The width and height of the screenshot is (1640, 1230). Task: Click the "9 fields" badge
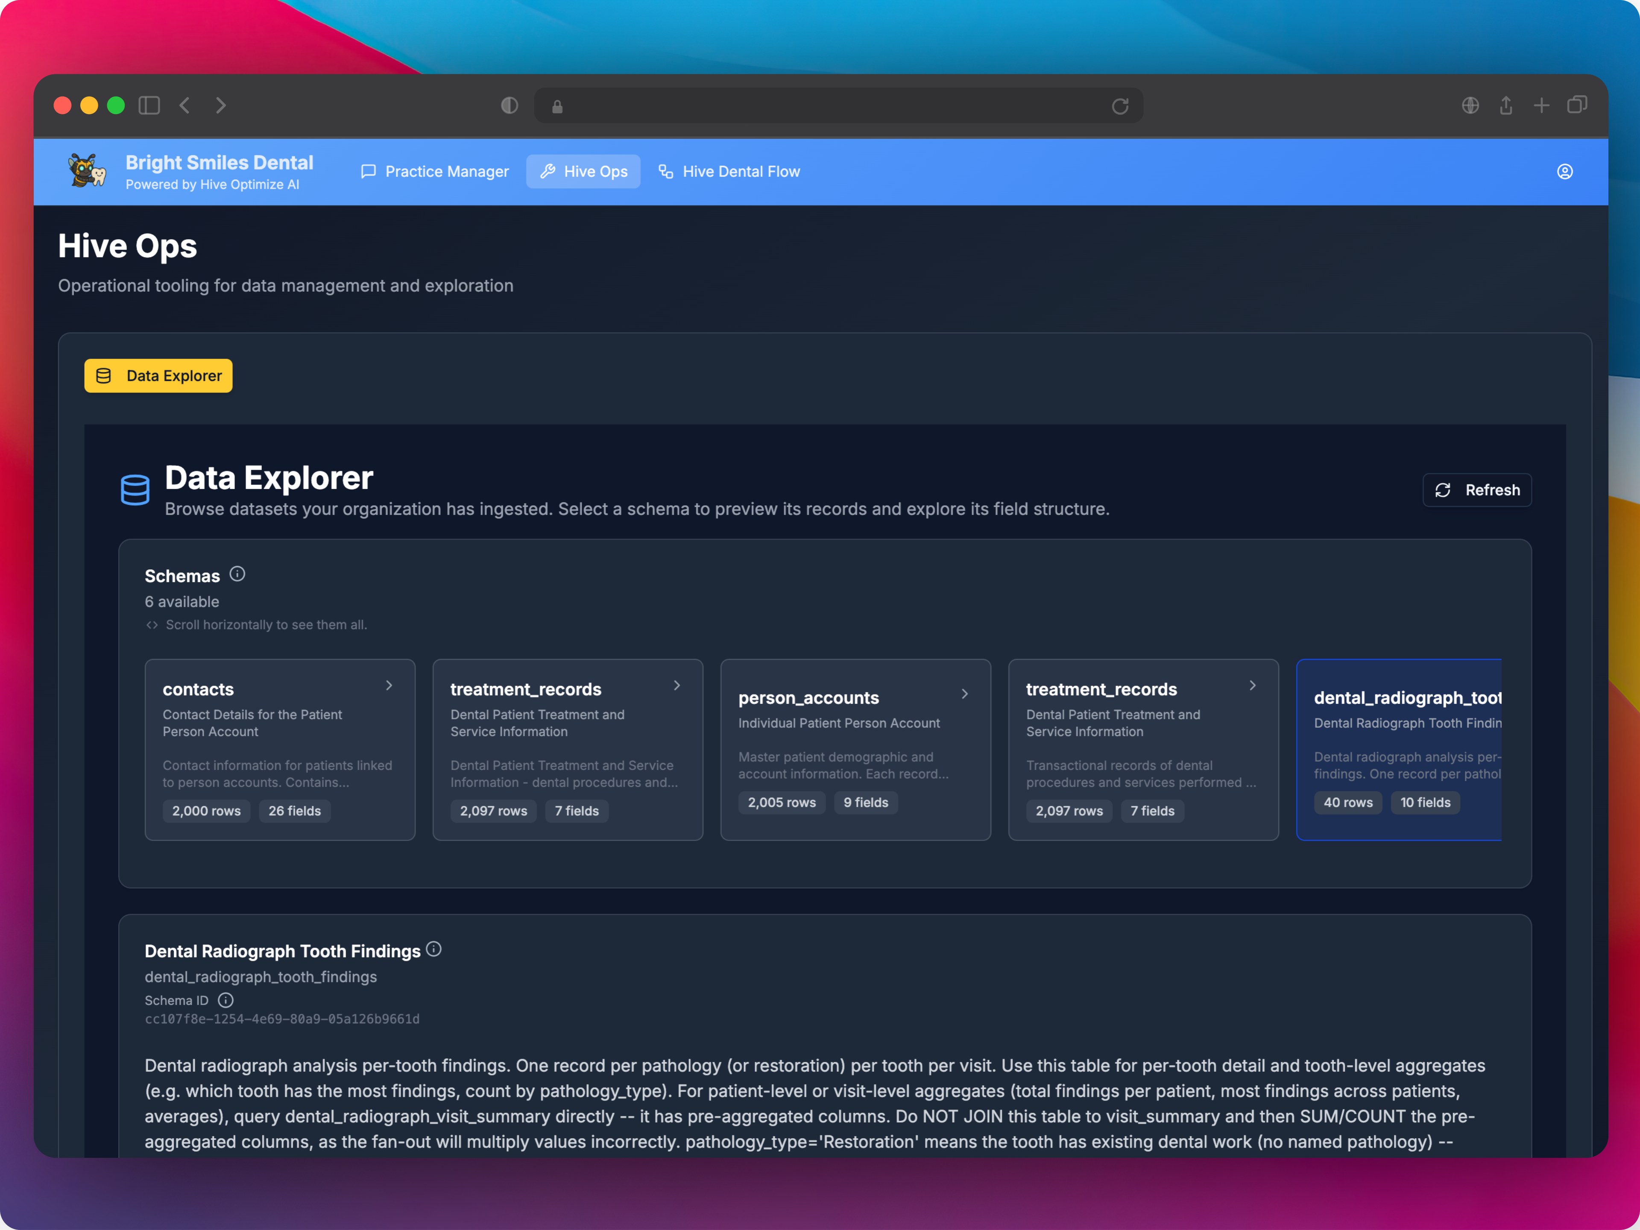tap(866, 802)
